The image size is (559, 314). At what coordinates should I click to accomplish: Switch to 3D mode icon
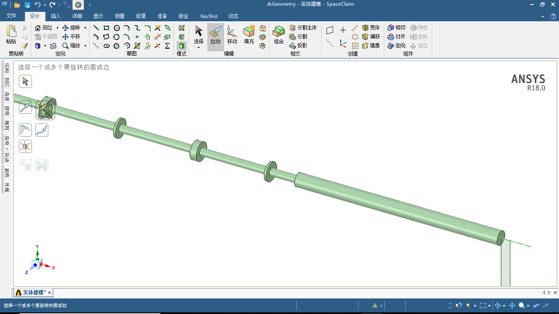tap(182, 46)
